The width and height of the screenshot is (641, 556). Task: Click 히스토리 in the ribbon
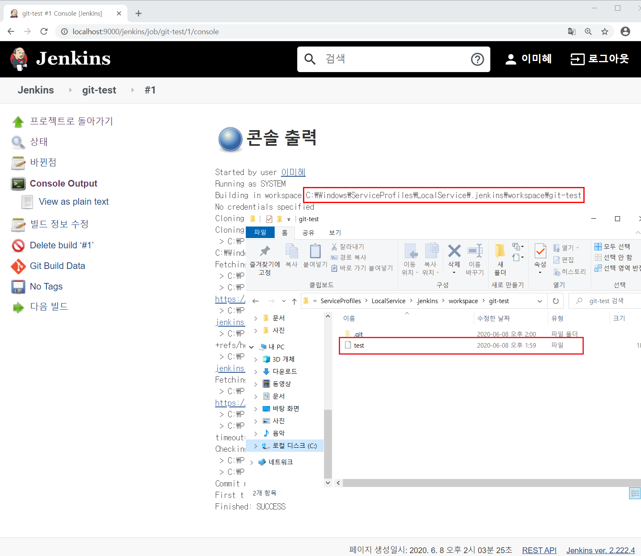click(570, 272)
